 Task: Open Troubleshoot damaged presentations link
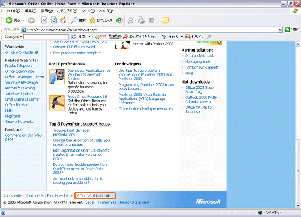(x=72, y=132)
